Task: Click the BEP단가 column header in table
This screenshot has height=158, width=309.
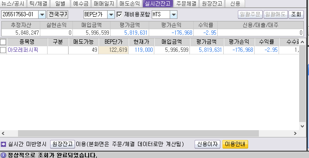Action: (114, 42)
